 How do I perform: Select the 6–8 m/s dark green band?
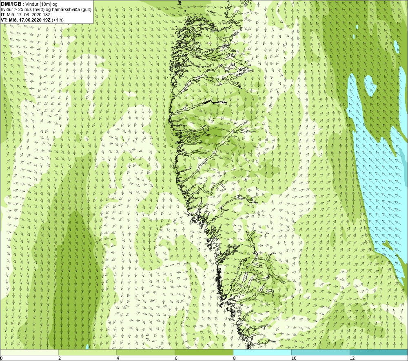(x=204, y=352)
